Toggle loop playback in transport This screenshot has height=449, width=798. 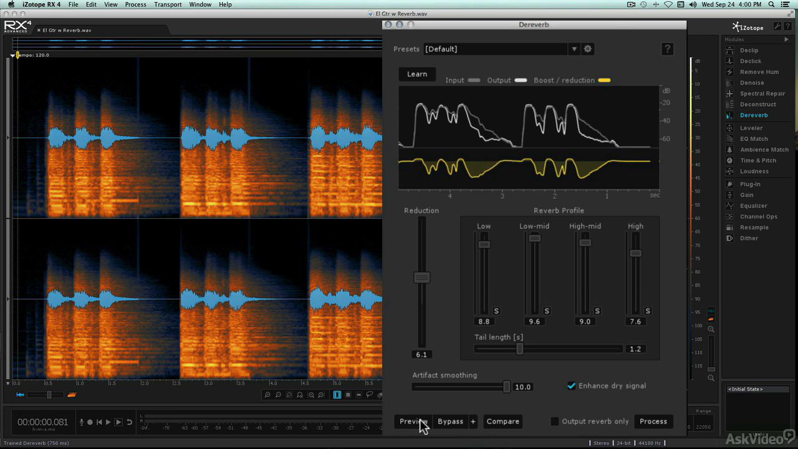point(129,422)
